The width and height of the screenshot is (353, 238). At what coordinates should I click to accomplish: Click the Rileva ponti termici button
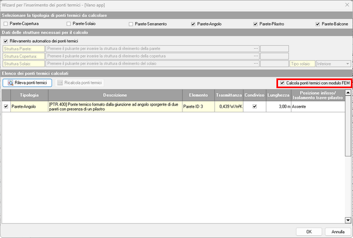(27, 83)
